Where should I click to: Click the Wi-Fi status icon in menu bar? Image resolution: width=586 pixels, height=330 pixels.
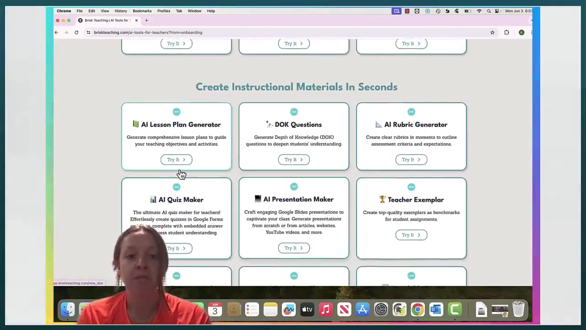[479, 11]
